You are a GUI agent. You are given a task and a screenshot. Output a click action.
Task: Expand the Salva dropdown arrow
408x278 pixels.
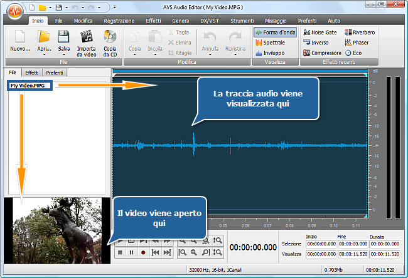pyautogui.click(x=63, y=54)
